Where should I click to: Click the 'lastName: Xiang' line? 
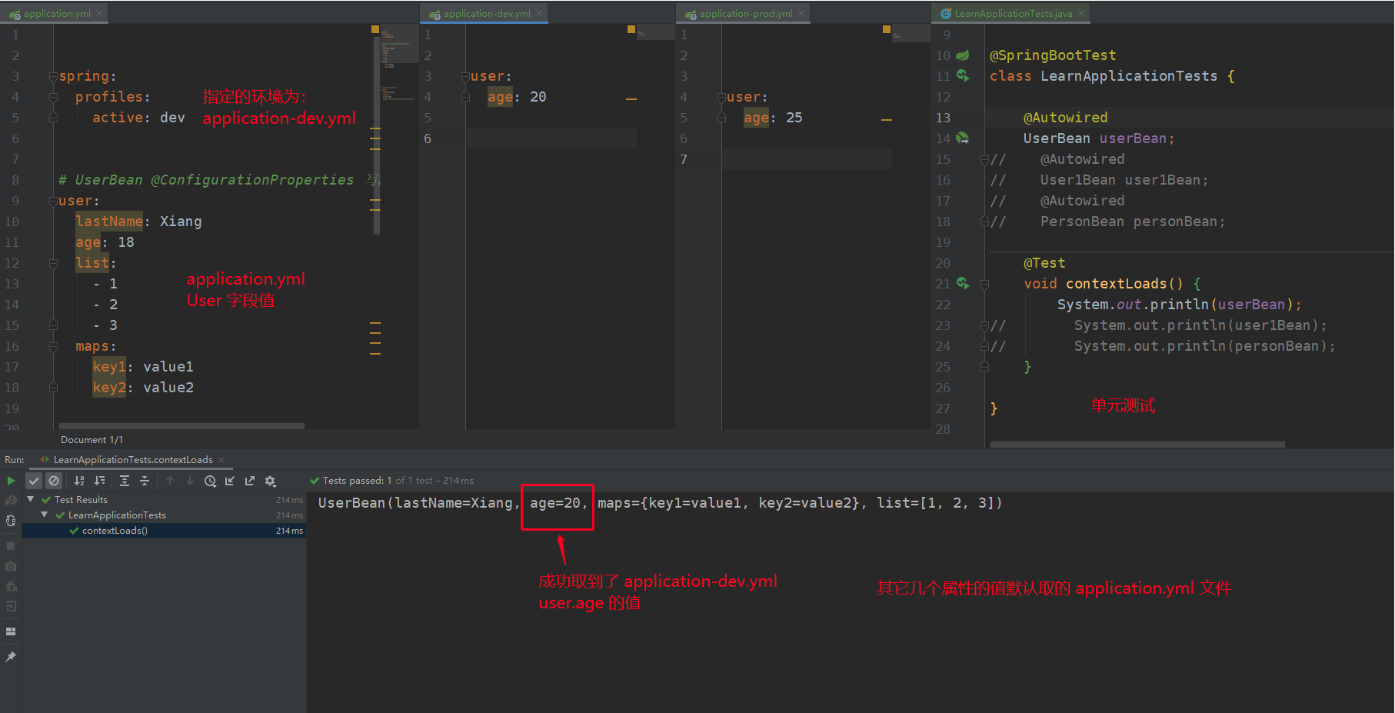pyautogui.click(x=138, y=222)
